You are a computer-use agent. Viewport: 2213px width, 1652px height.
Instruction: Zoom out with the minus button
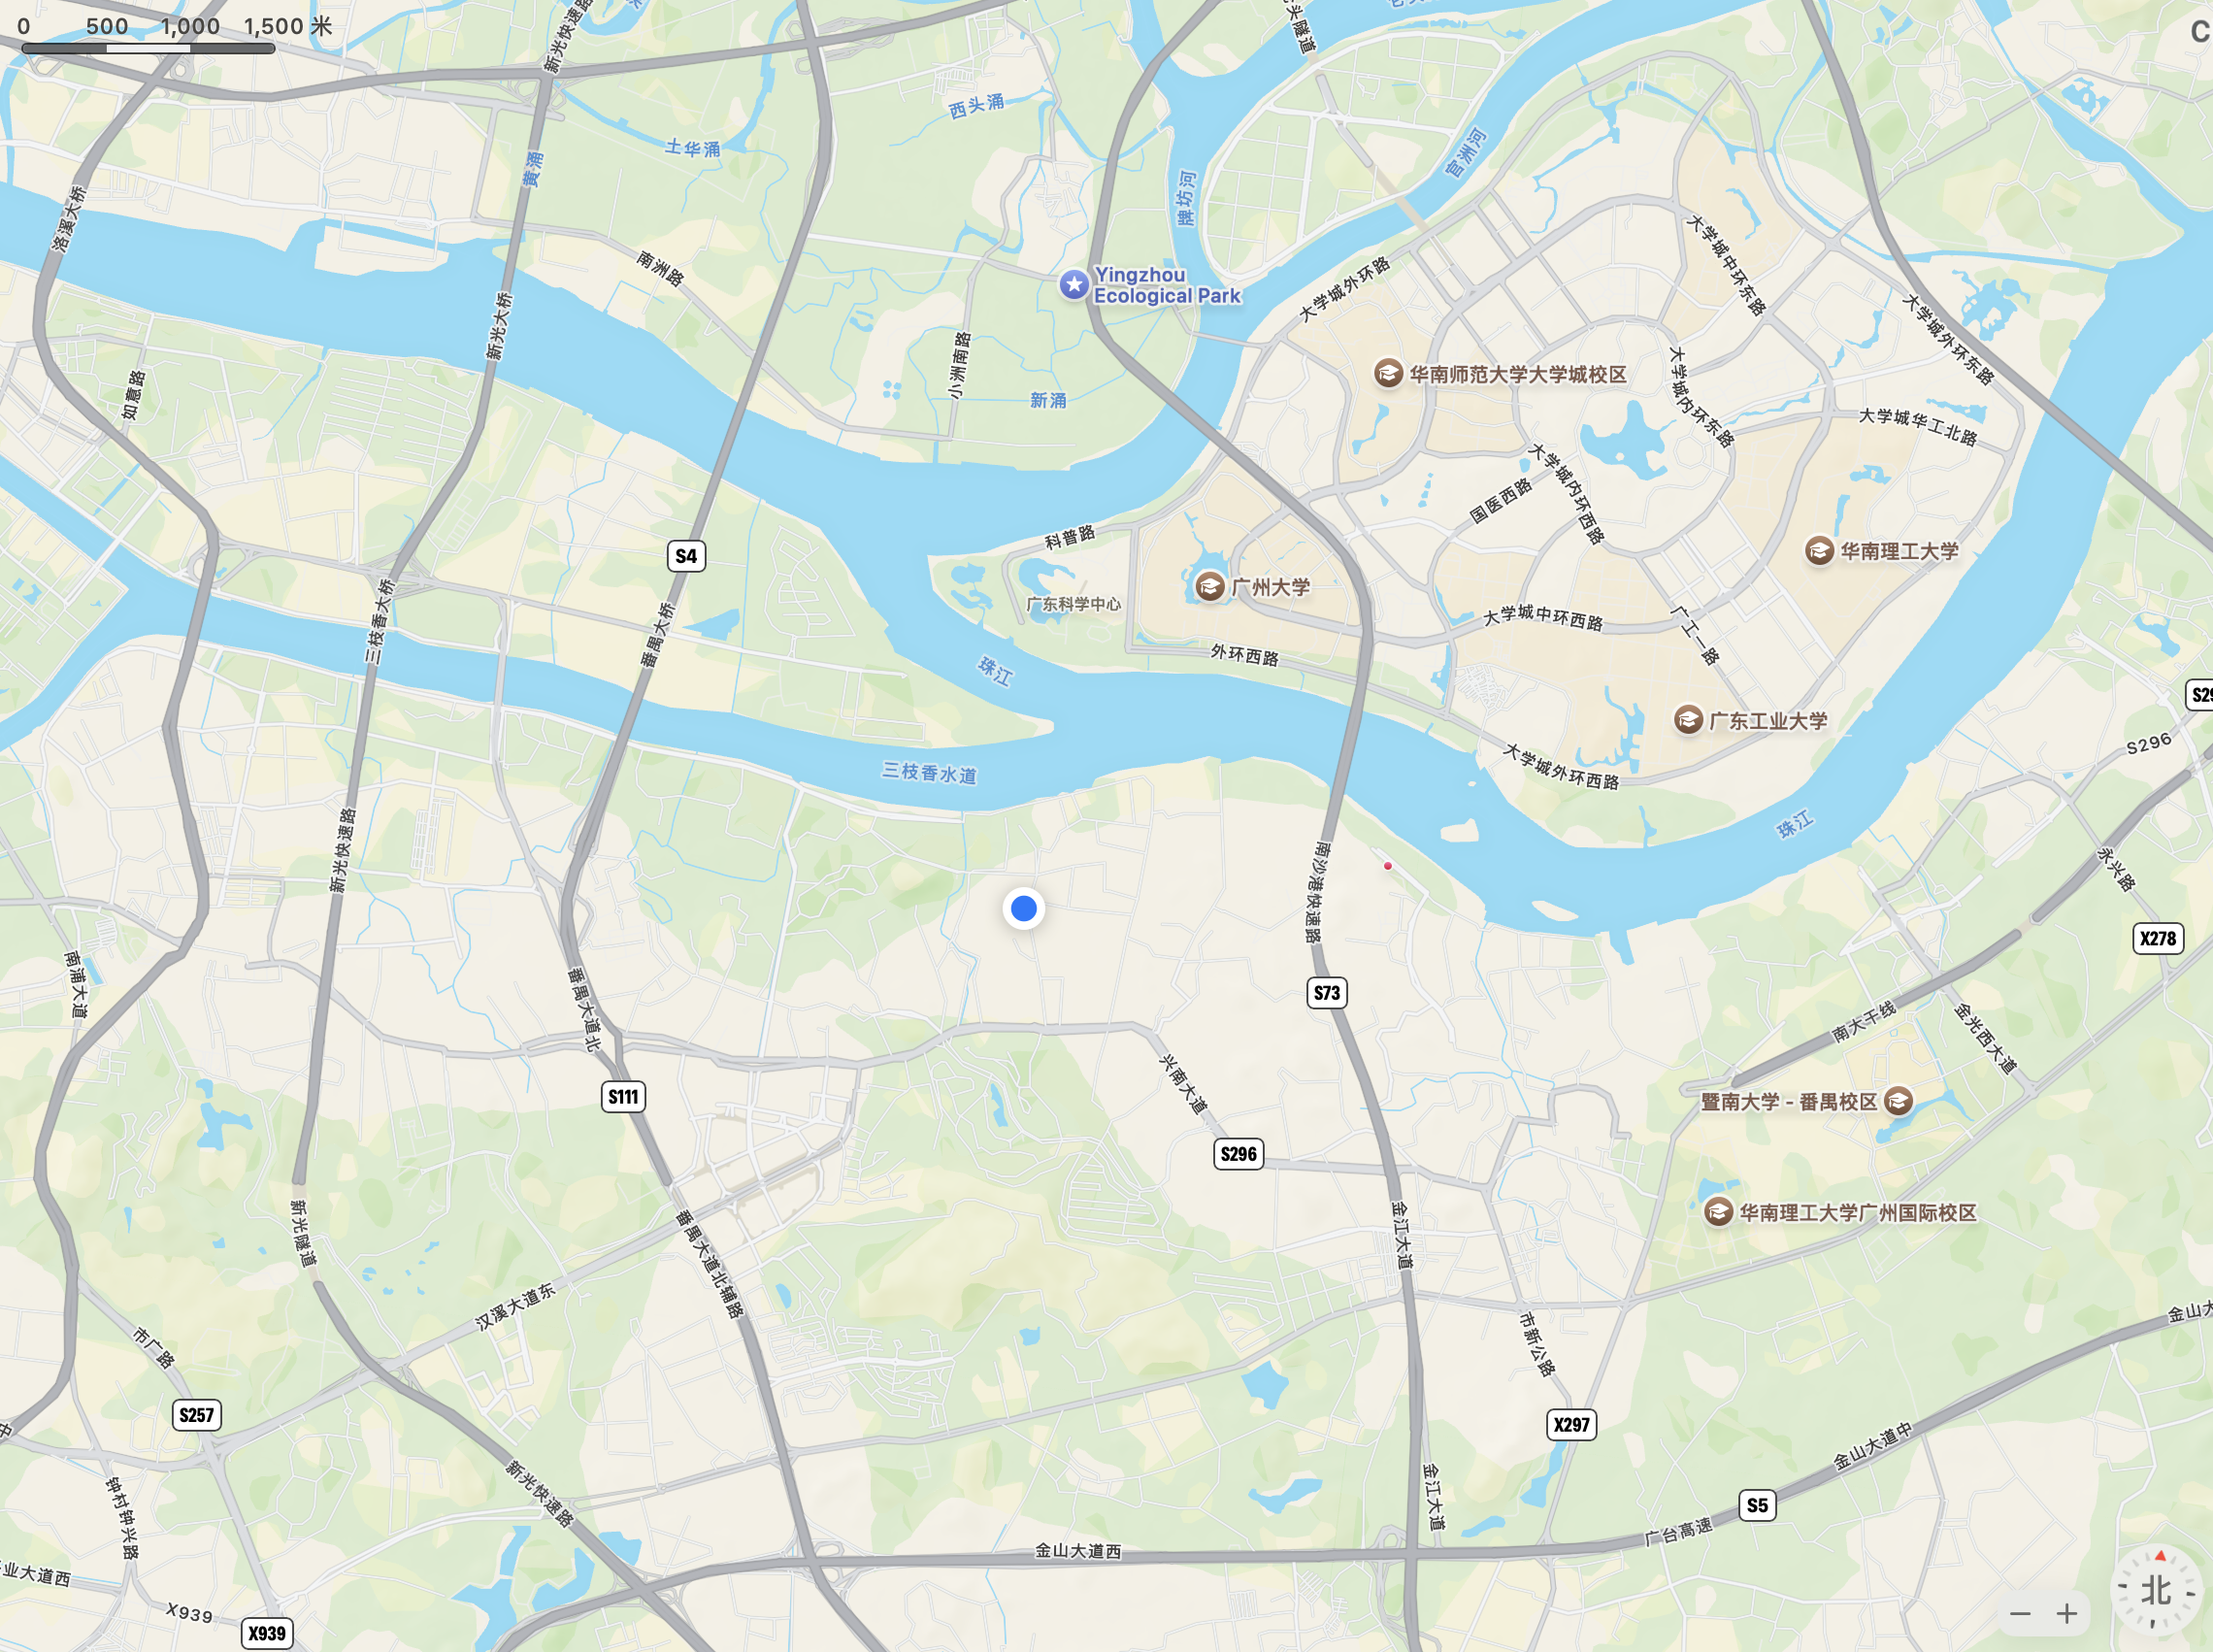(x=2020, y=1613)
